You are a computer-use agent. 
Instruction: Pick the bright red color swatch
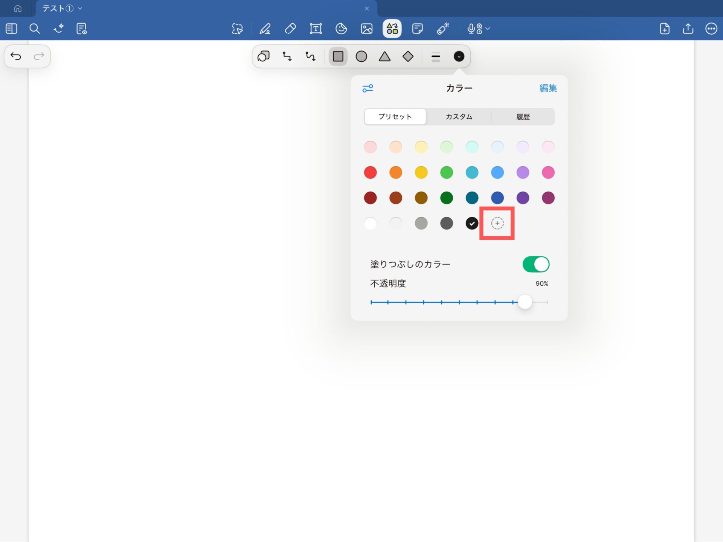point(370,172)
